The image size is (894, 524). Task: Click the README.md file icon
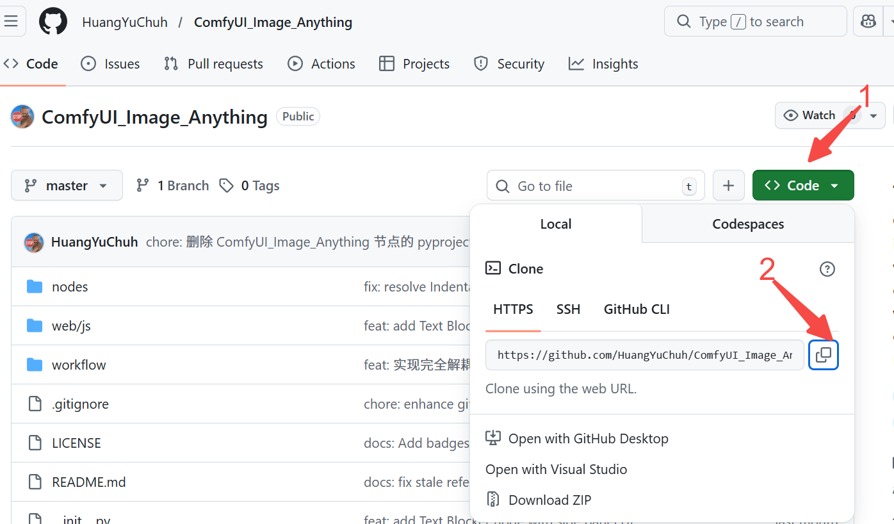click(35, 482)
